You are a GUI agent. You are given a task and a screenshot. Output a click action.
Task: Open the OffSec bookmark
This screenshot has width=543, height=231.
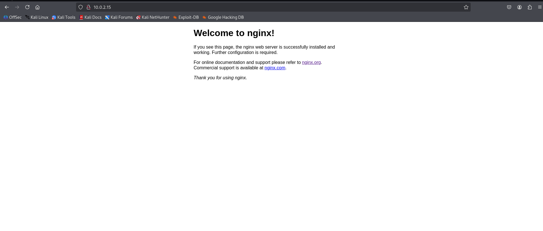point(13,17)
